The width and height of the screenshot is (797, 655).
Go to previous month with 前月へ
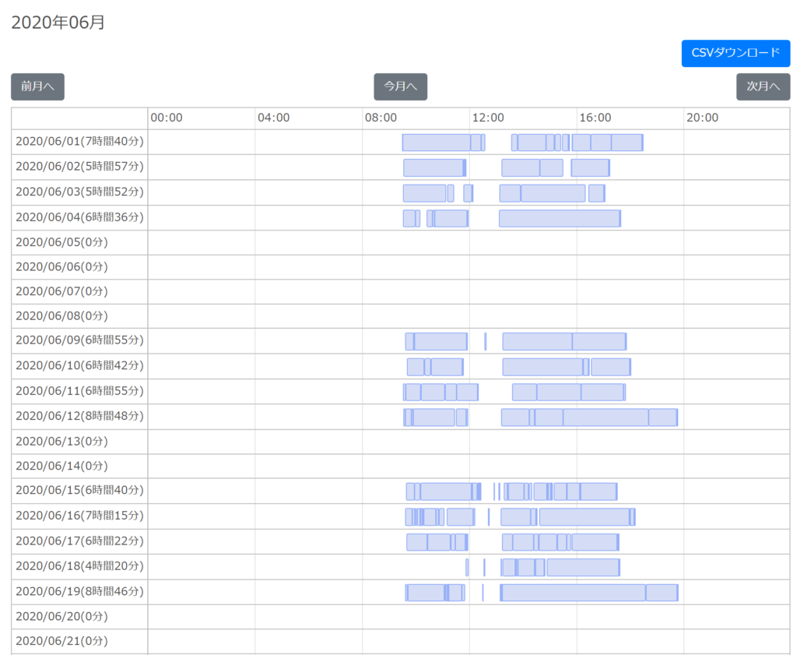coord(37,86)
